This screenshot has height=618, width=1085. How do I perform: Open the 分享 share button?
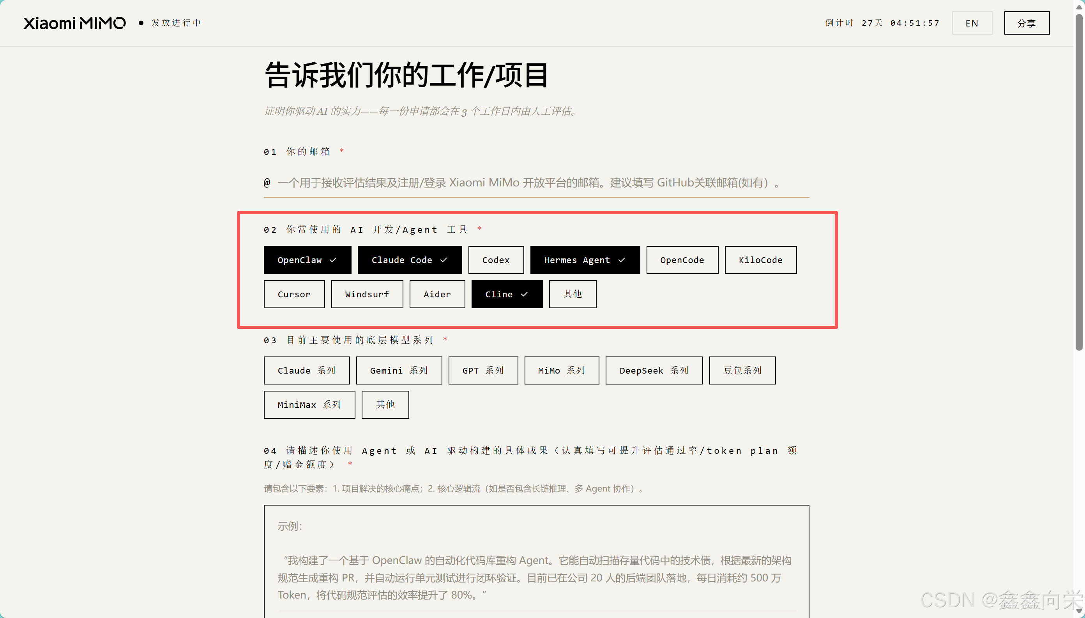point(1027,23)
